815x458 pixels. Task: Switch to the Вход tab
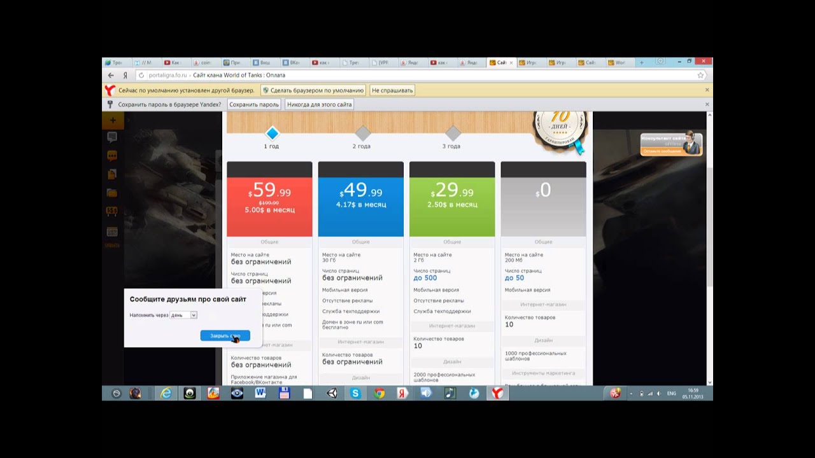[x=264, y=63]
